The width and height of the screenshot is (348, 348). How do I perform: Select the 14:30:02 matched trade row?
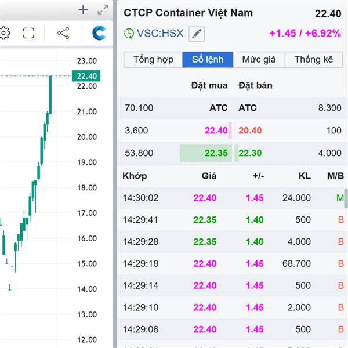coord(231,198)
